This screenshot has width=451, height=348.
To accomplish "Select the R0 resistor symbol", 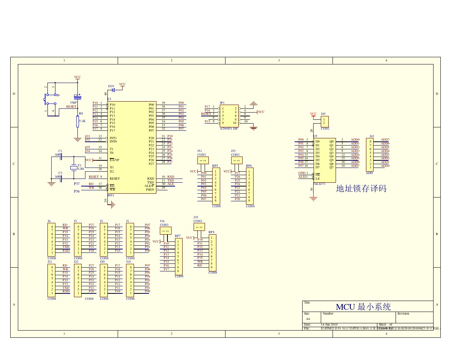I will 78,121.
